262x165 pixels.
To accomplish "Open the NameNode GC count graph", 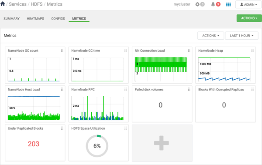I will click(x=34, y=69).
